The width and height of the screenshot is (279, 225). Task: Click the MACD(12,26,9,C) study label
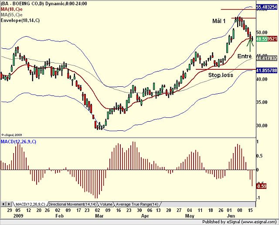tap(18, 142)
